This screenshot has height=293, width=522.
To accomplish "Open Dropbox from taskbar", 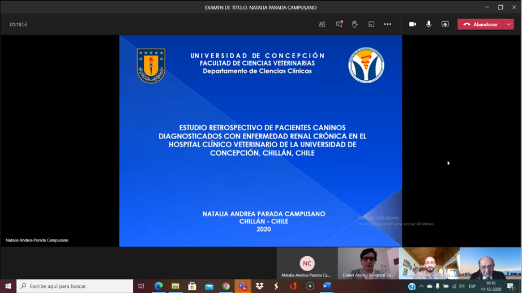I will pos(259,286).
